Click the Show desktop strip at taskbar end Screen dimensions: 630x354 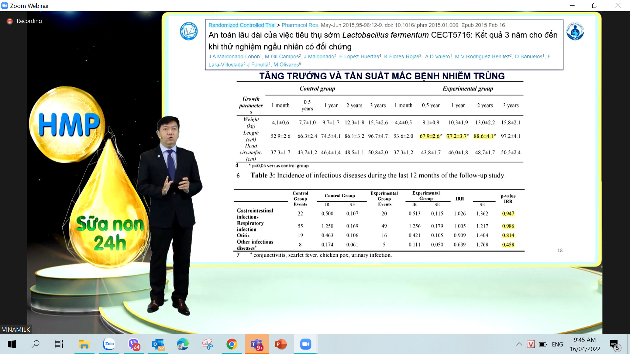[x=628, y=344]
